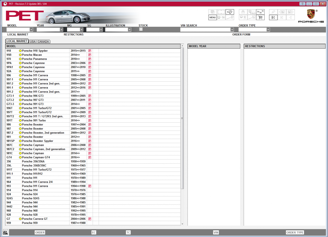Viewport: 328px width, 237px height.
Task: Click the curve with info symbol icon
Action: 230,17
